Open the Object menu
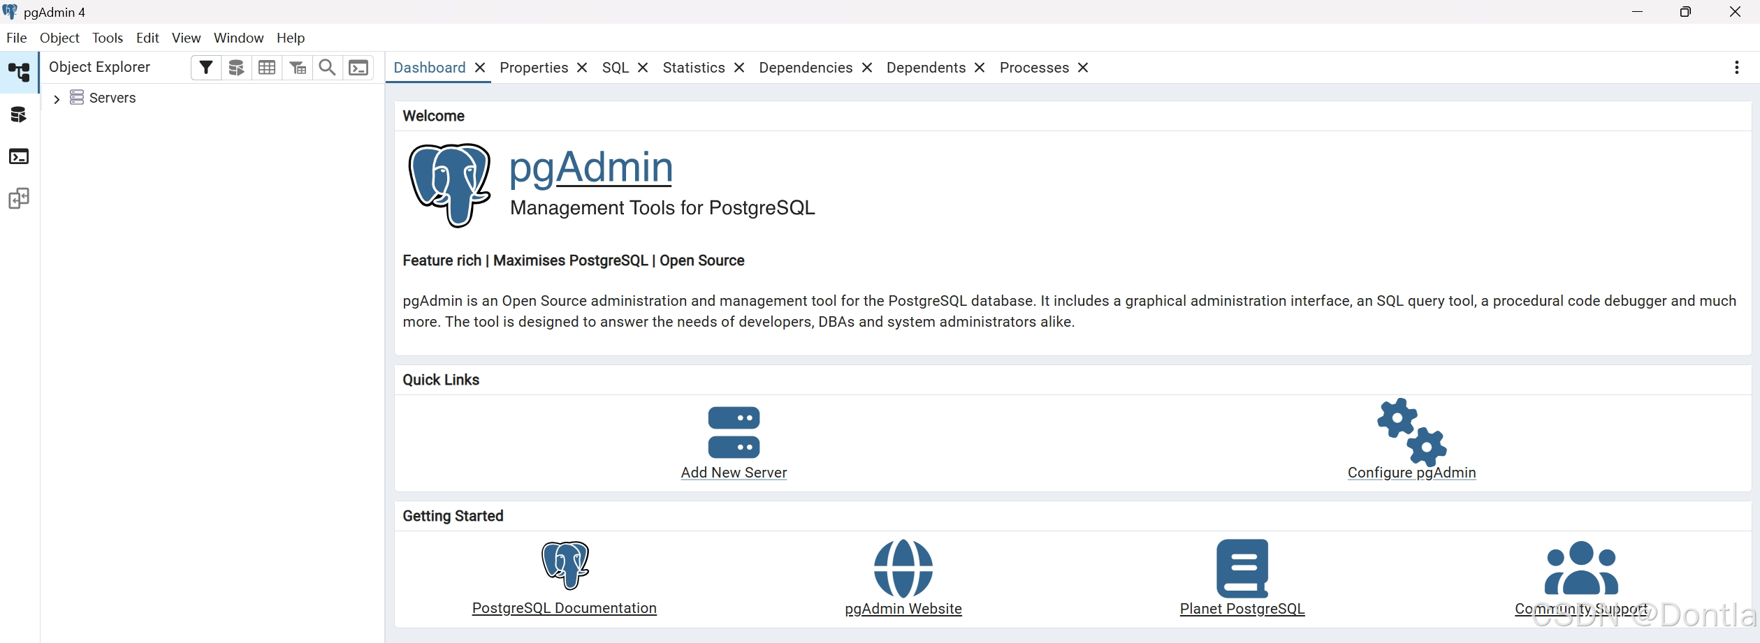Viewport: 1760px width, 643px height. tap(59, 38)
